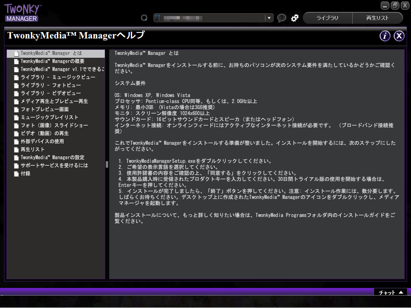Click the page icon beside 外部デバイスの使用
The width and height of the screenshot is (411, 308).
coord(16,142)
